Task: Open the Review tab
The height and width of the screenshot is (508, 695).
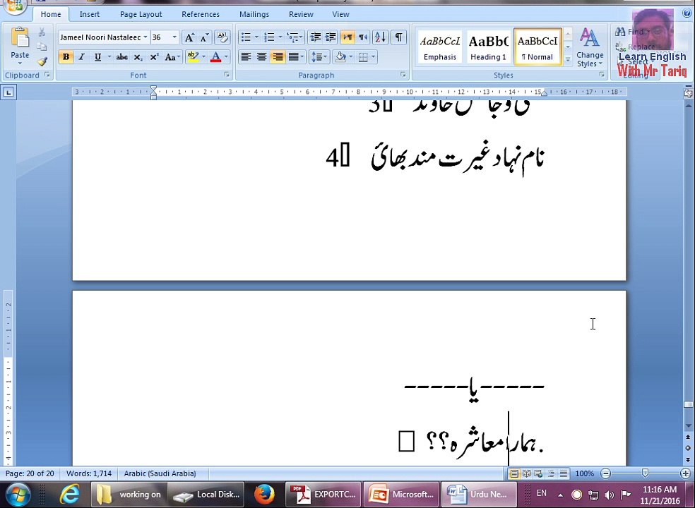Action: point(301,14)
